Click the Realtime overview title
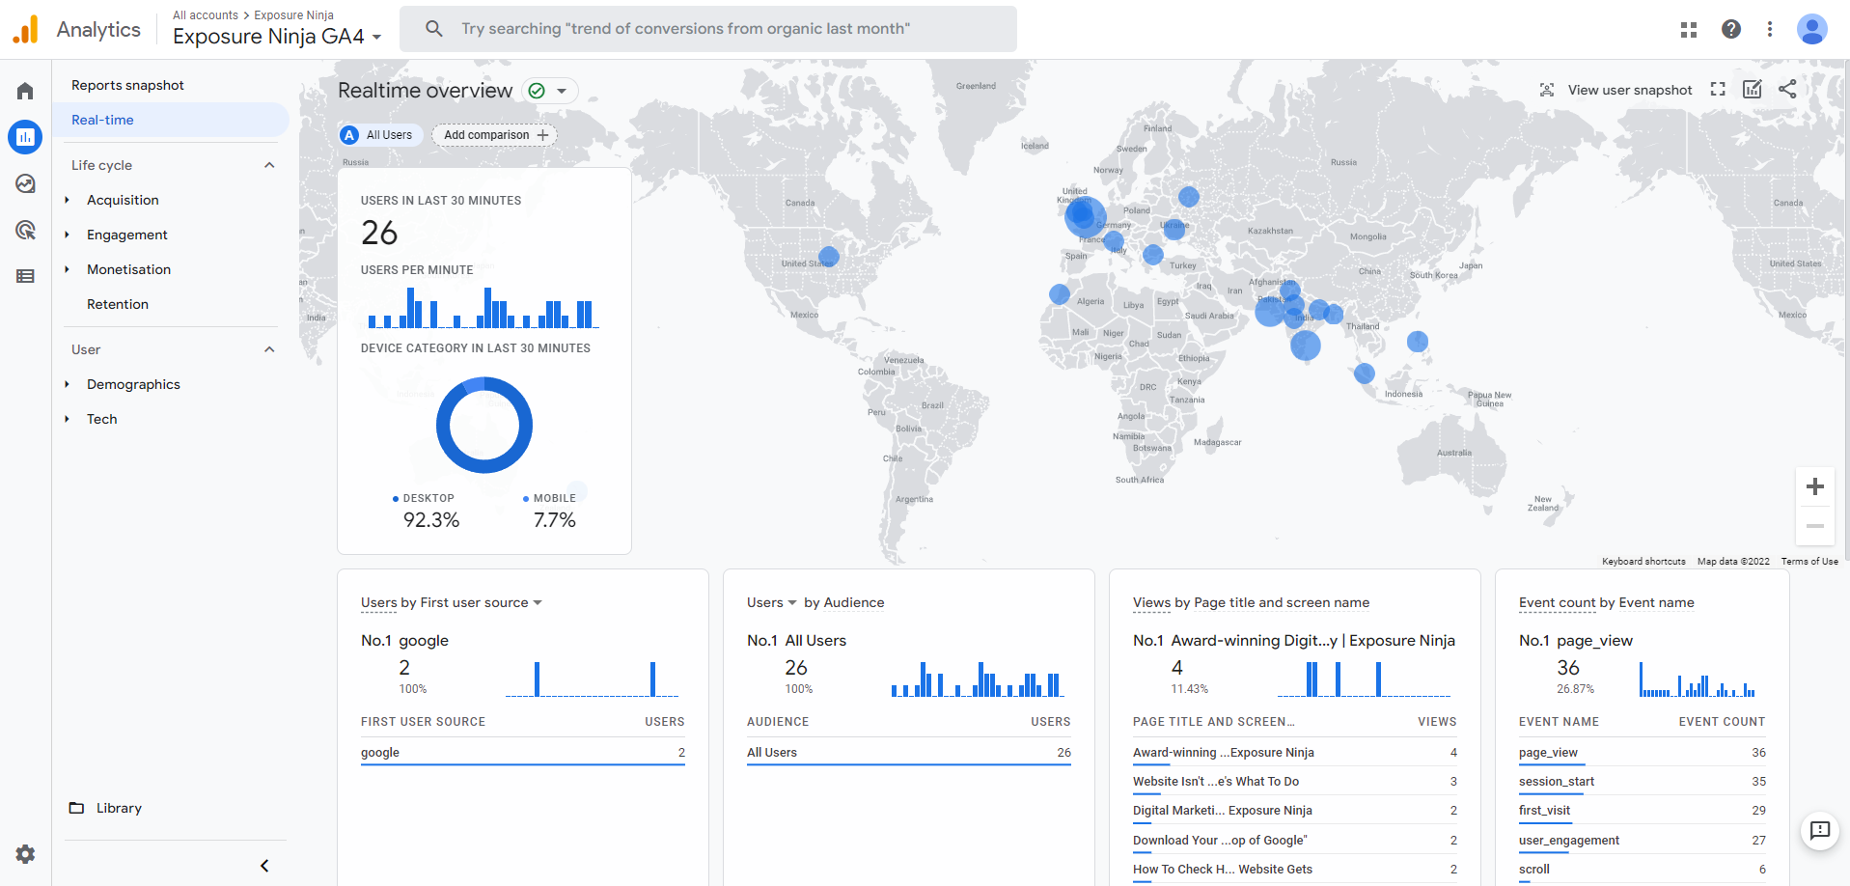The height and width of the screenshot is (886, 1850). (425, 91)
